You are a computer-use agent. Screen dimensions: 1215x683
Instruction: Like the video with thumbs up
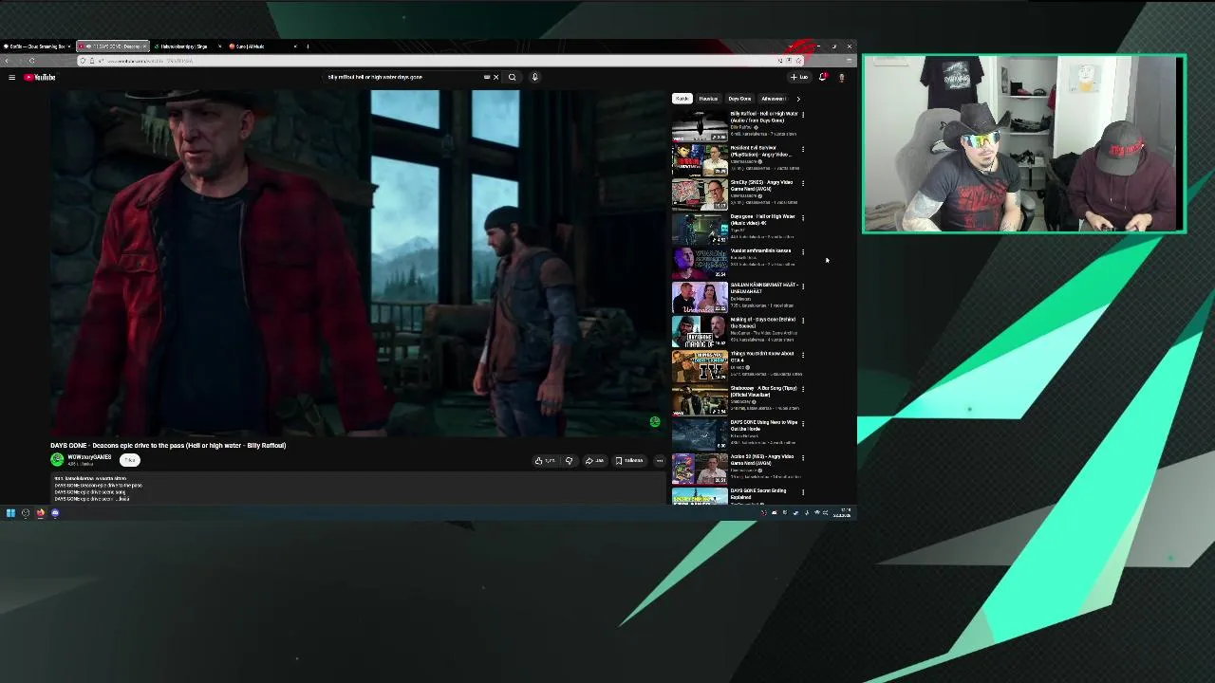pos(544,461)
